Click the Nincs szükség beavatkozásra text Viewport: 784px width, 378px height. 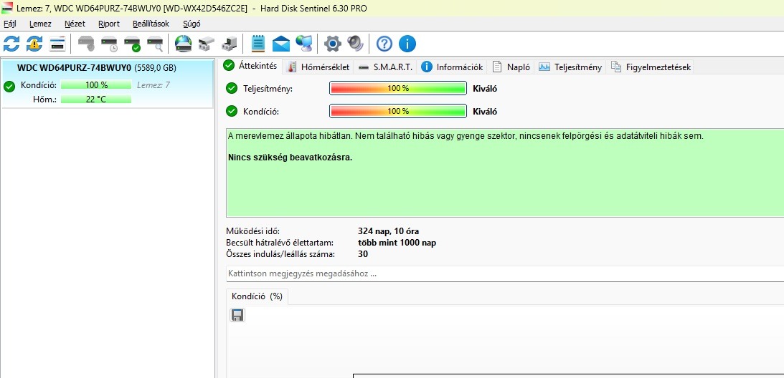pos(290,157)
